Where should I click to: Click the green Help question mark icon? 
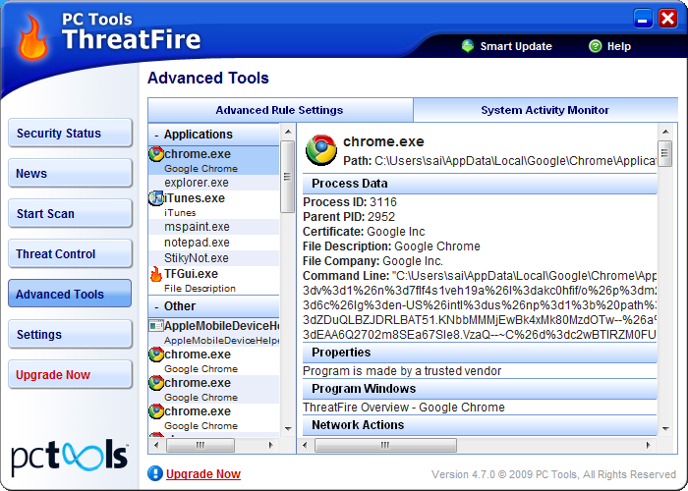595,46
